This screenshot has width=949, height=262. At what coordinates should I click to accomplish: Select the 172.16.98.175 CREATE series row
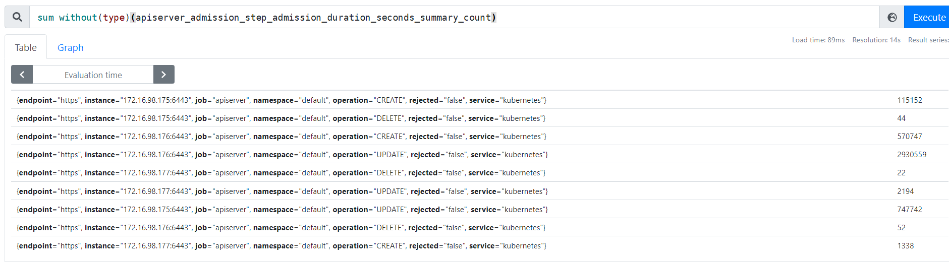282,100
